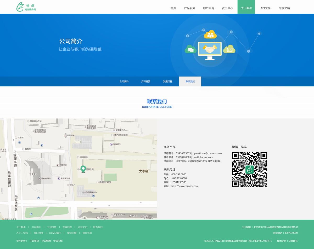Viewport: 314px width, 249px height.
Task: Open the http://www.chanzor.com website link
Action: coord(185,186)
